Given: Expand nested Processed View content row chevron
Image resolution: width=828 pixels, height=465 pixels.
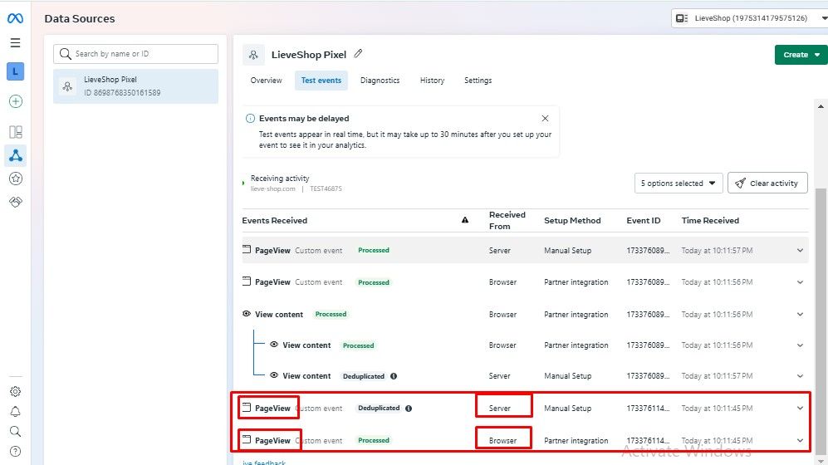Looking at the screenshot, I should click(800, 345).
